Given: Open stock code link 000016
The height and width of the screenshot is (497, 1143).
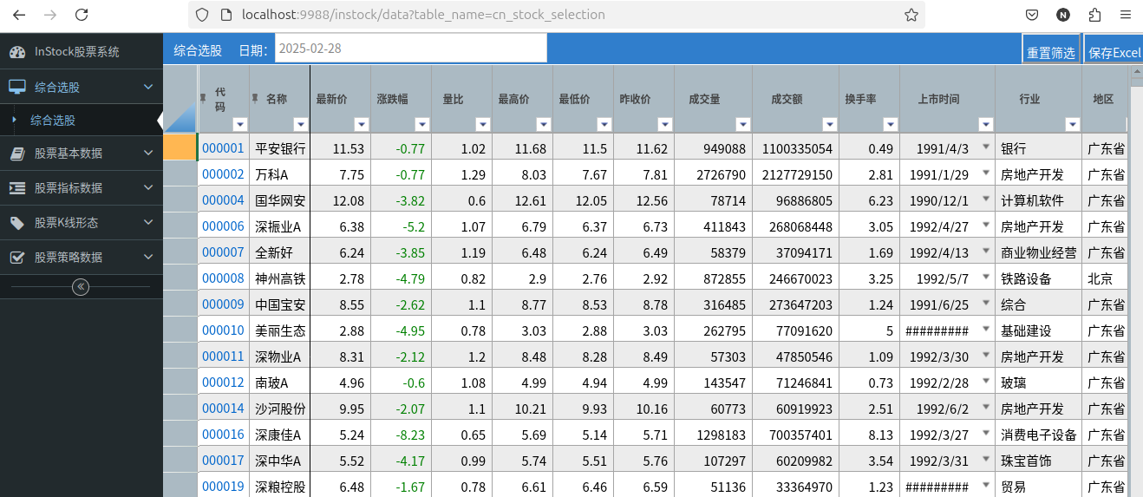Looking at the screenshot, I should click(x=224, y=434).
